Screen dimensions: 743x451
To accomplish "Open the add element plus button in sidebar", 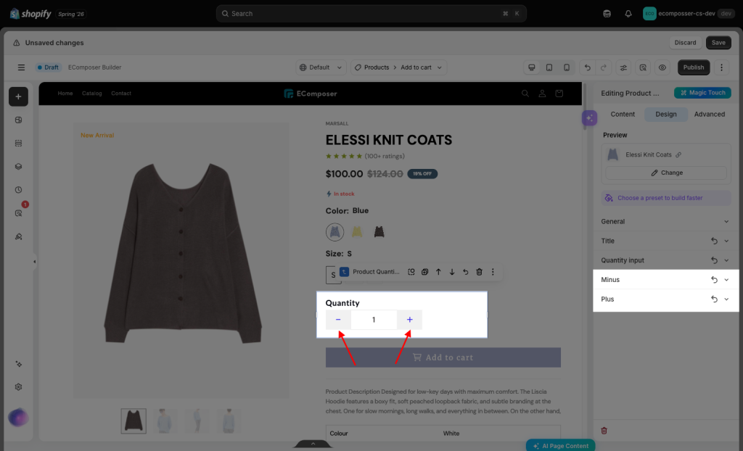I will [x=18, y=96].
